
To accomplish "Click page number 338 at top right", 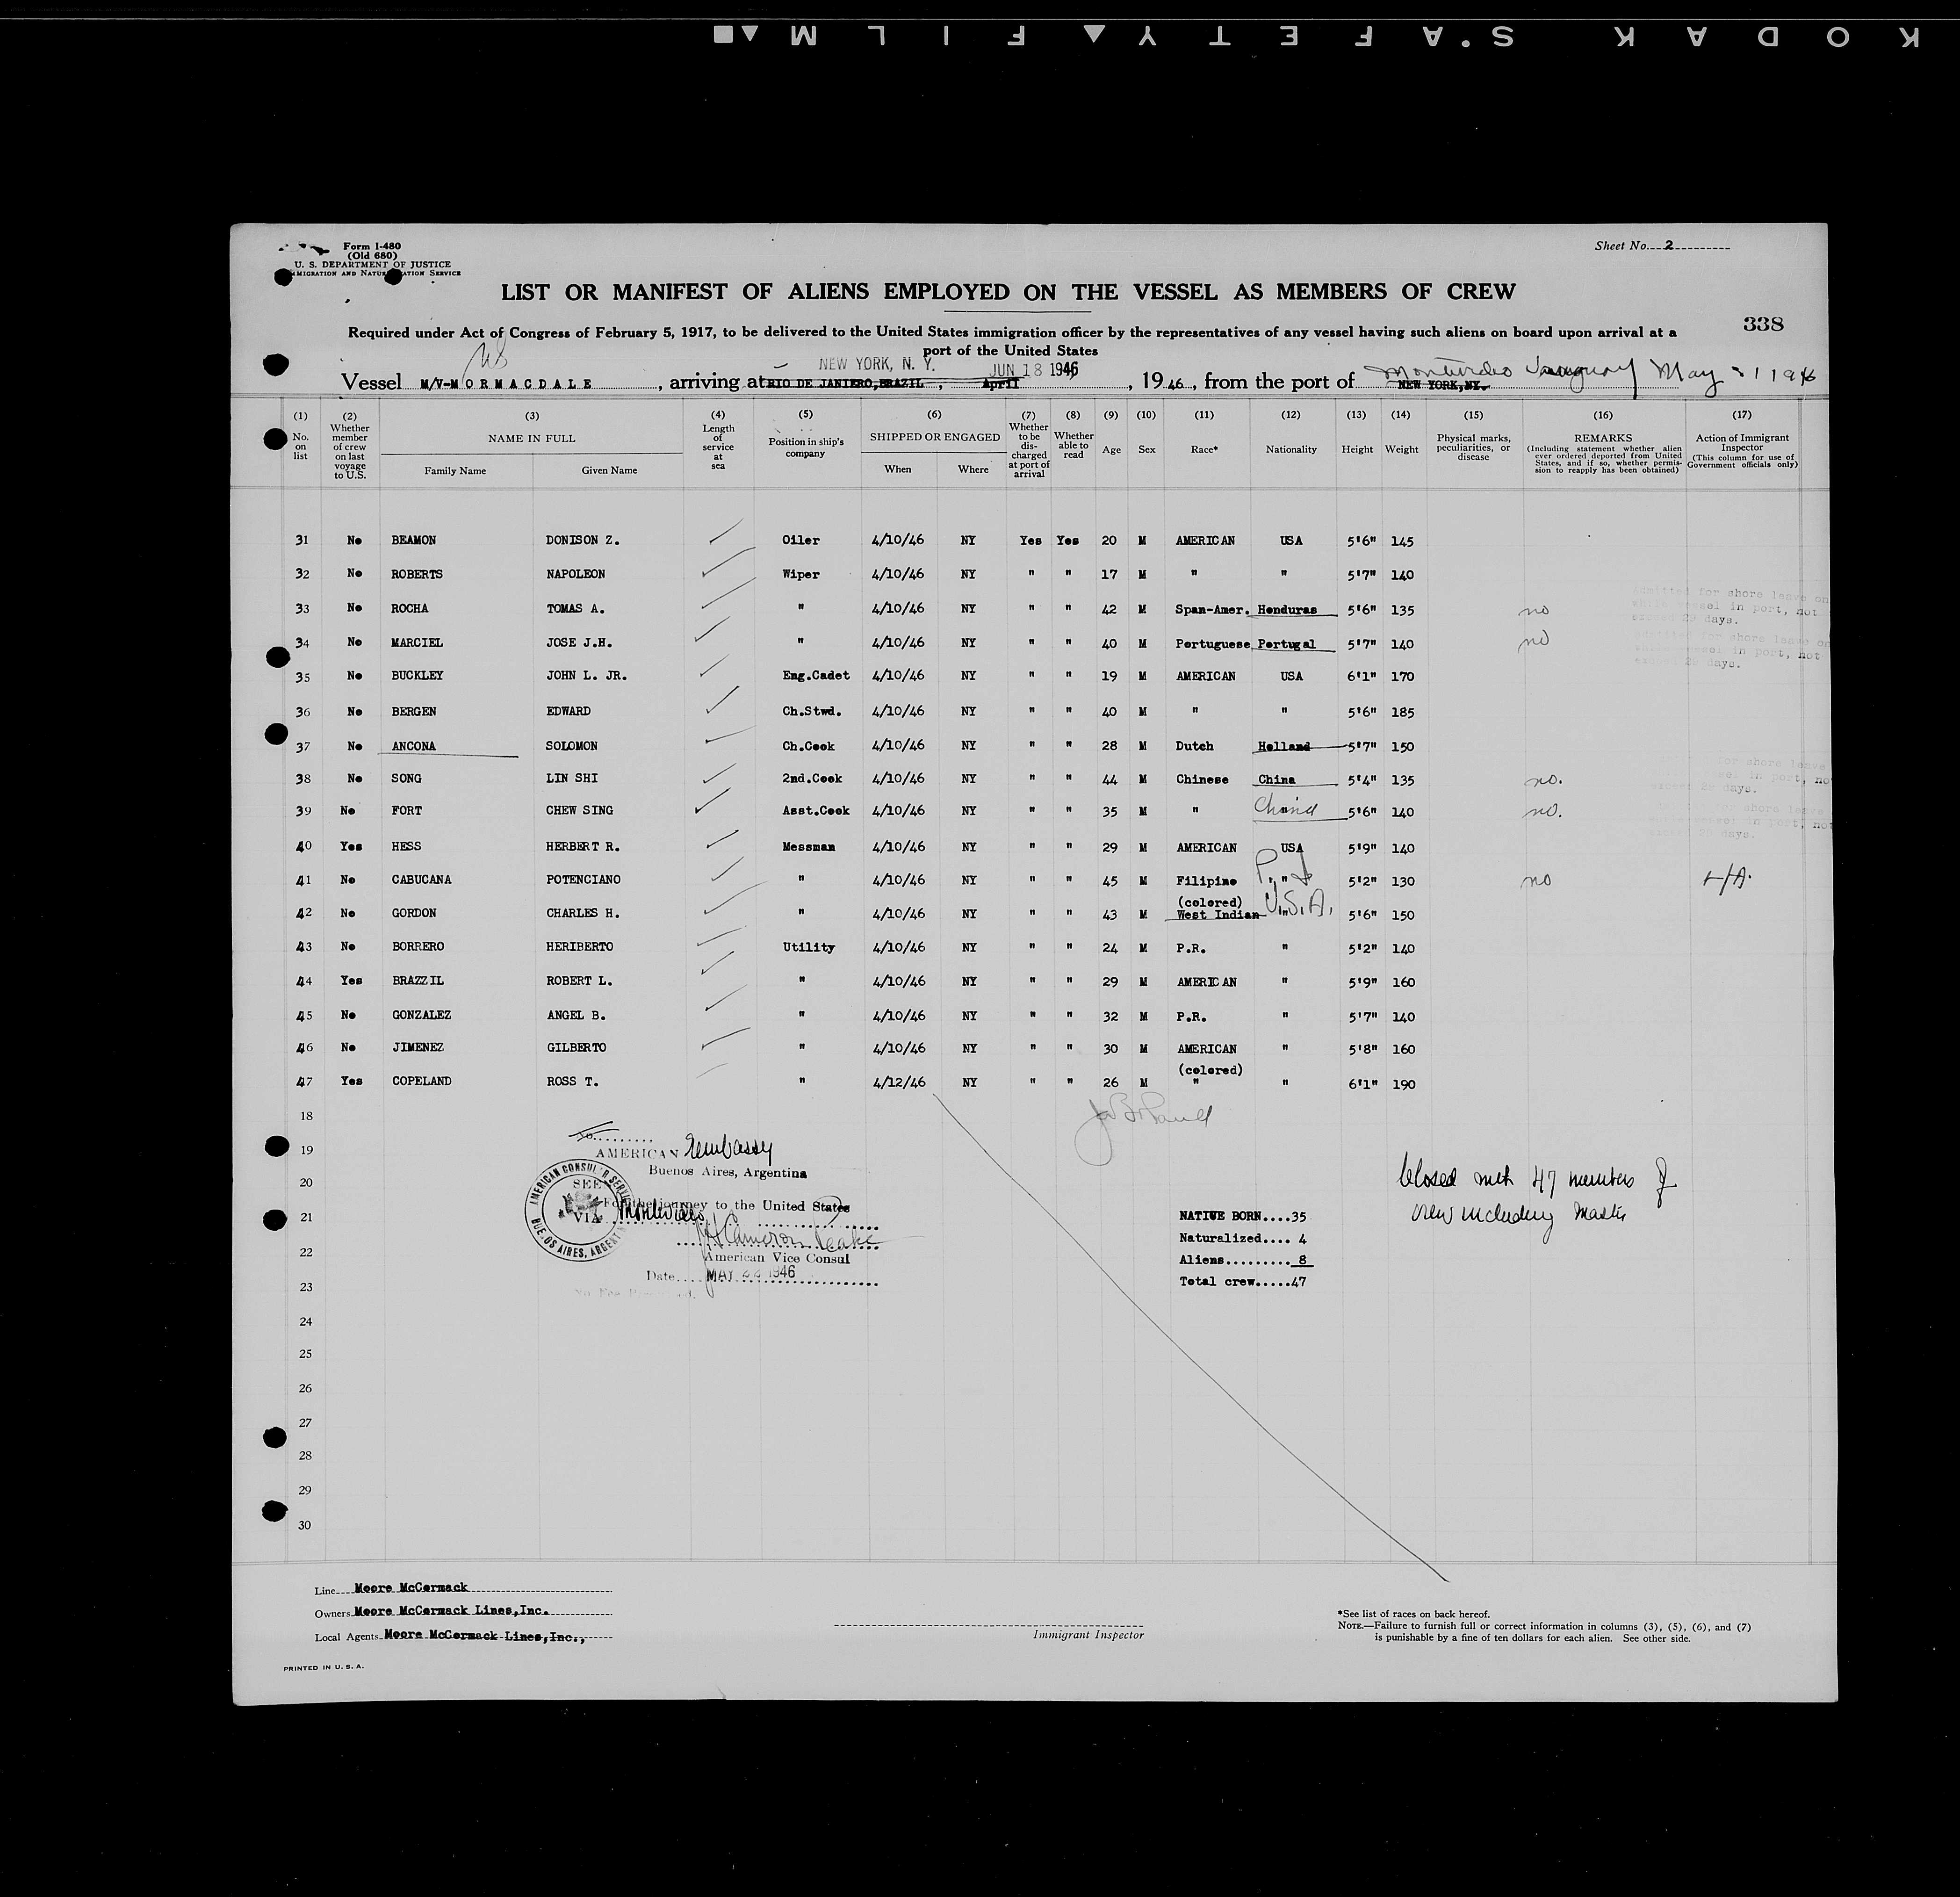I will 1763,323.
